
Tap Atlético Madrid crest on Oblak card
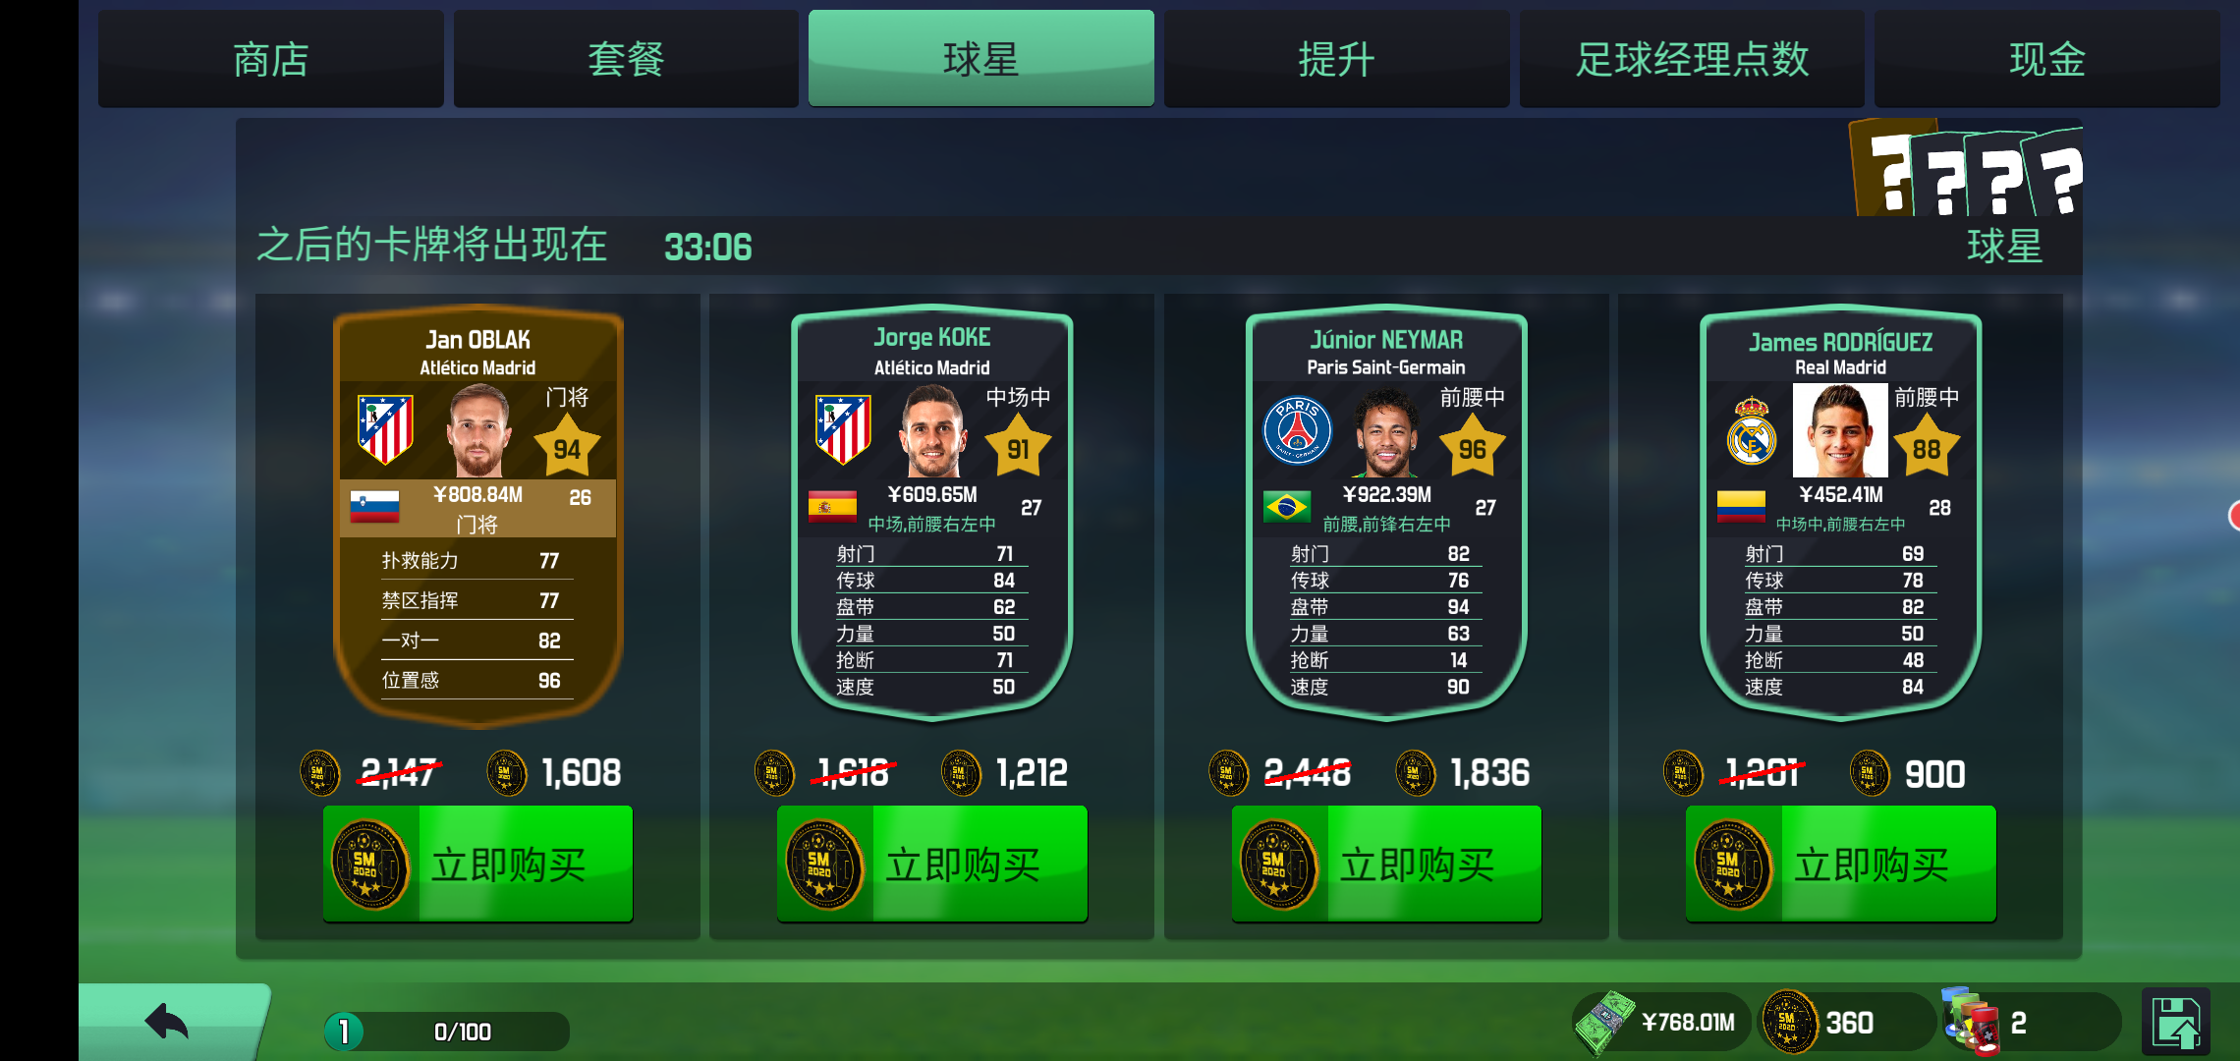[x=385, y=429]
